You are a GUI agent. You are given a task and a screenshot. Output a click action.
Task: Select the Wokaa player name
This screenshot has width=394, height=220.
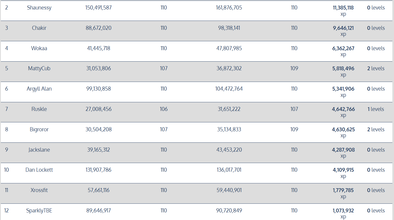39,49
